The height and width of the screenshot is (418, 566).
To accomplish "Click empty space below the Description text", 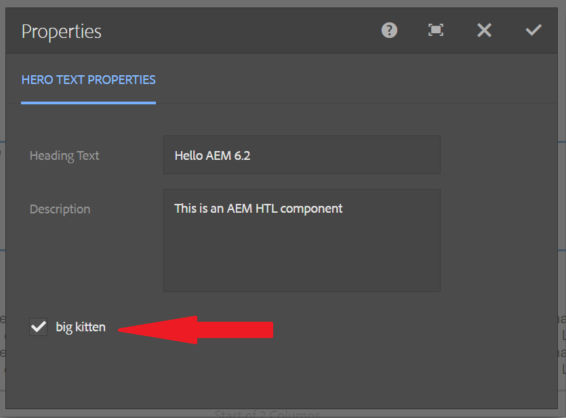I will click(302, 261).
